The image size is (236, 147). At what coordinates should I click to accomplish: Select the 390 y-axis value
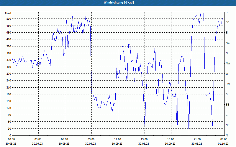coord(8,46)
